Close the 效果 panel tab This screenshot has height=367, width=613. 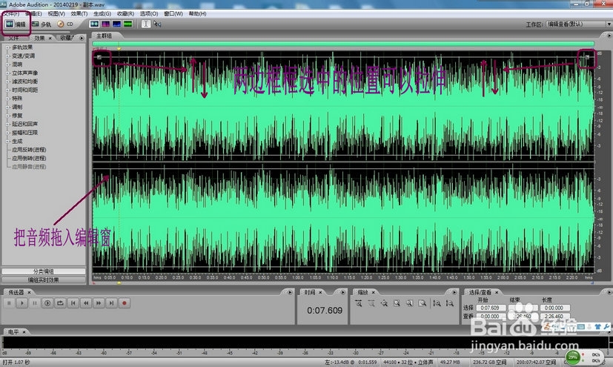pyautogui.click(x=50, y=39)
